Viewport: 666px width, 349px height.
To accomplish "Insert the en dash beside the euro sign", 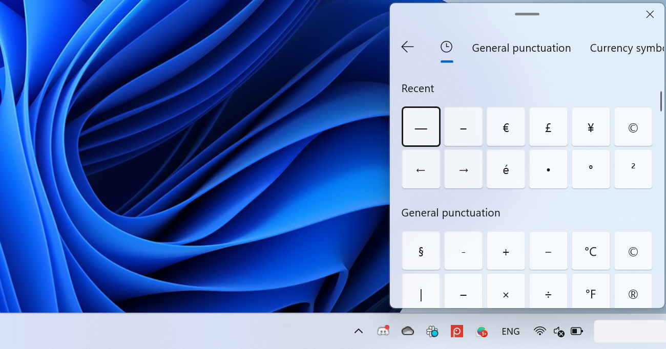I will tap(464, 127).
